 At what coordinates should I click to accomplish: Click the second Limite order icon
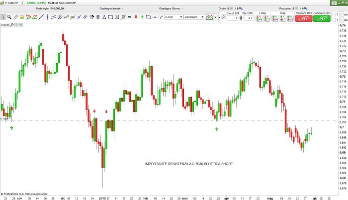click(x=266, y=18)
